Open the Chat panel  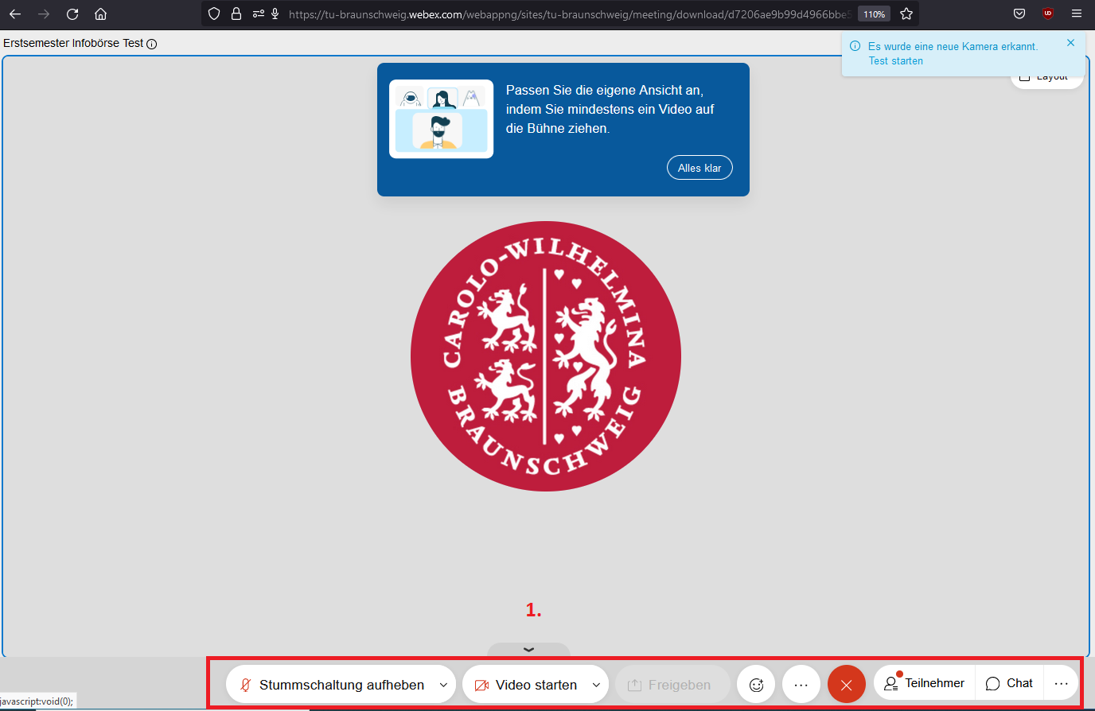coord(1009,683)
